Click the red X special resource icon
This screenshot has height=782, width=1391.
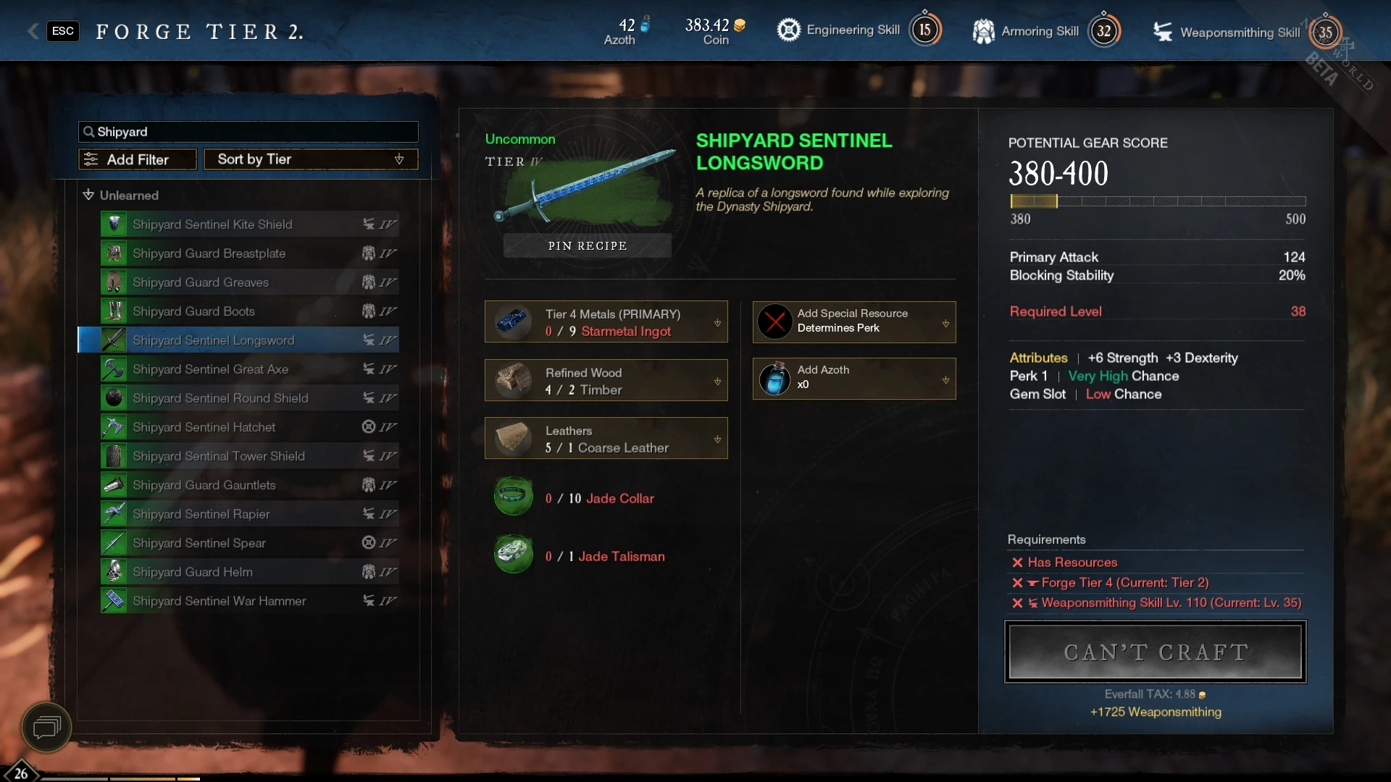[x=774, y=321]
